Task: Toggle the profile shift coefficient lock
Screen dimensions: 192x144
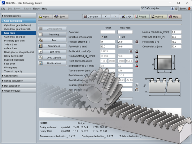Action: click(137, 51)
